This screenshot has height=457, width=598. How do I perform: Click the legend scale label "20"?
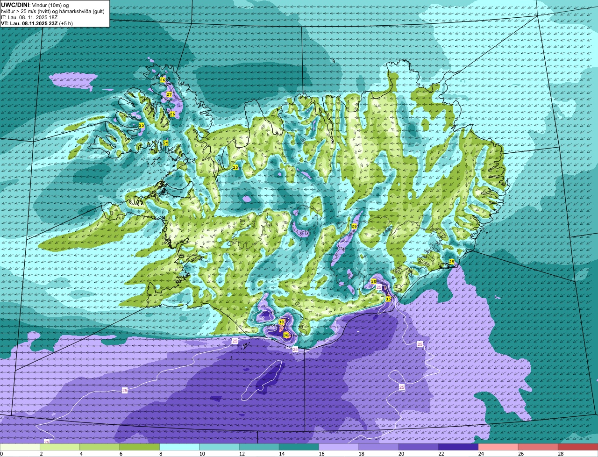[x=400, y=454]
